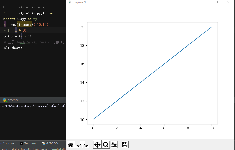Select the practice run tab

(11, 100)
